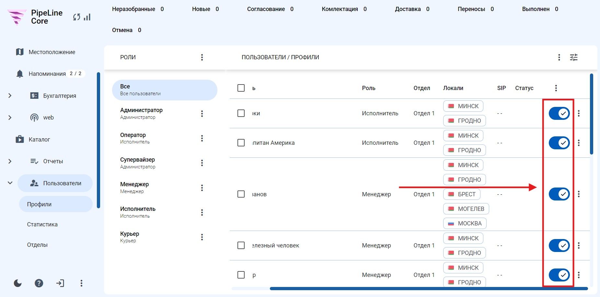Viewport: 600px width, 297px height.
Task: Open the bar chart statistics icon
Action: click(87, 17)
